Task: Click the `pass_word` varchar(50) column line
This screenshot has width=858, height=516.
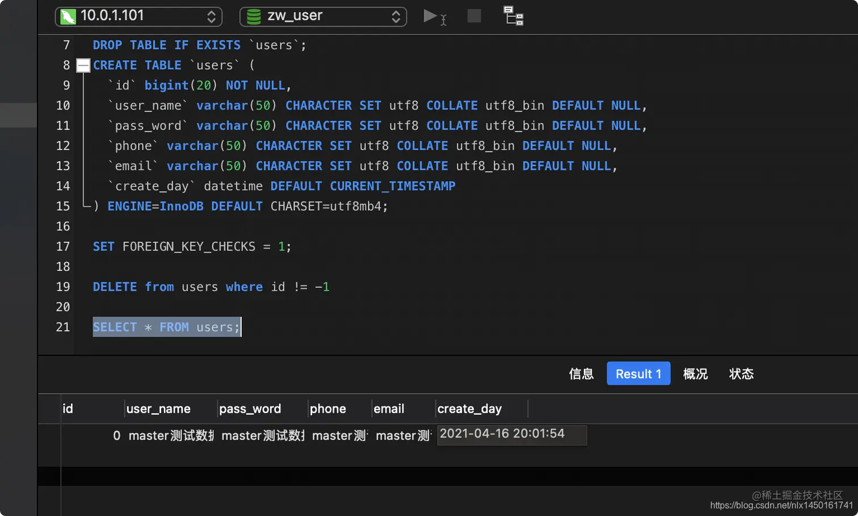Action: click(x=377, y=125)
